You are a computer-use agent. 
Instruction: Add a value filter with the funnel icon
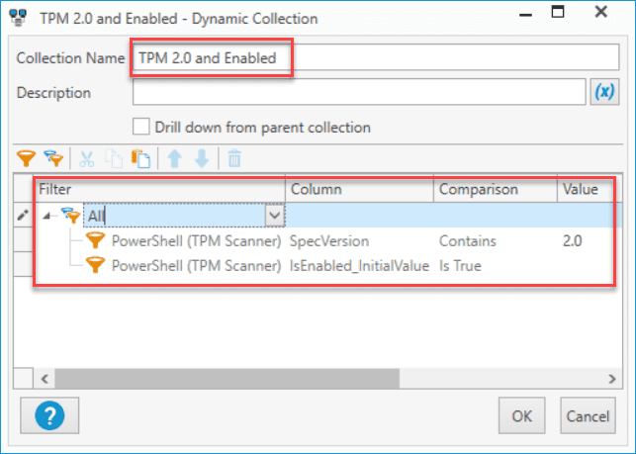[27, 158]
